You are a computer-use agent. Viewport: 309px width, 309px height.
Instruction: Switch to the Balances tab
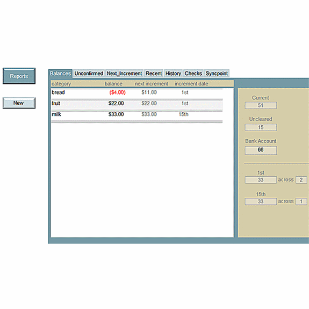tap(60, 74)
